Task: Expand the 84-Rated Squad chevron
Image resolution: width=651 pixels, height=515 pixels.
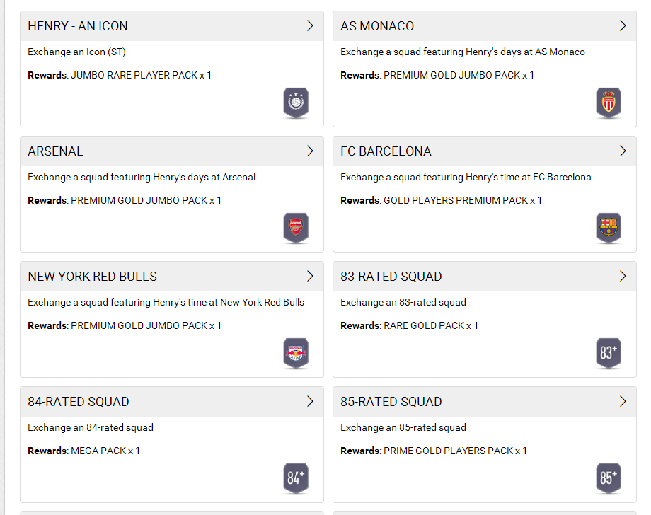Action: [x=310, y=402]
